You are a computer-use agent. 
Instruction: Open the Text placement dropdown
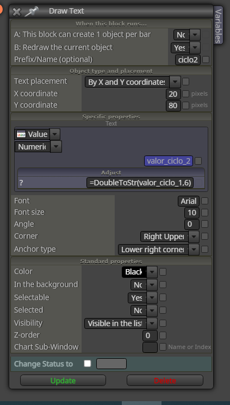coord(133,82)
